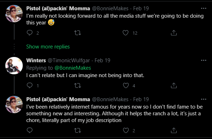
Task: Retweet the internet famous tweet
Action: pos(78,130)
